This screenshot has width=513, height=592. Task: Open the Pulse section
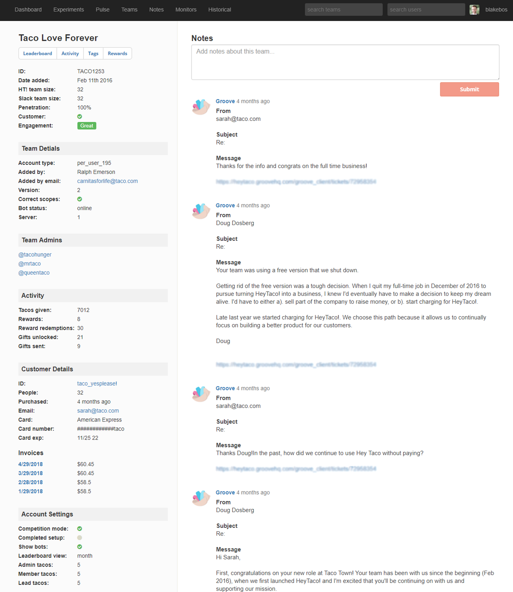(x=103, y=10)
